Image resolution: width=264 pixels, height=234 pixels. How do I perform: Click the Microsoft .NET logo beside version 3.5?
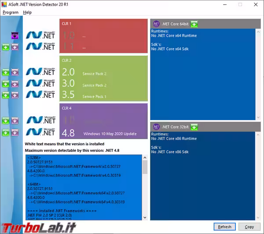tap(40, 94)
